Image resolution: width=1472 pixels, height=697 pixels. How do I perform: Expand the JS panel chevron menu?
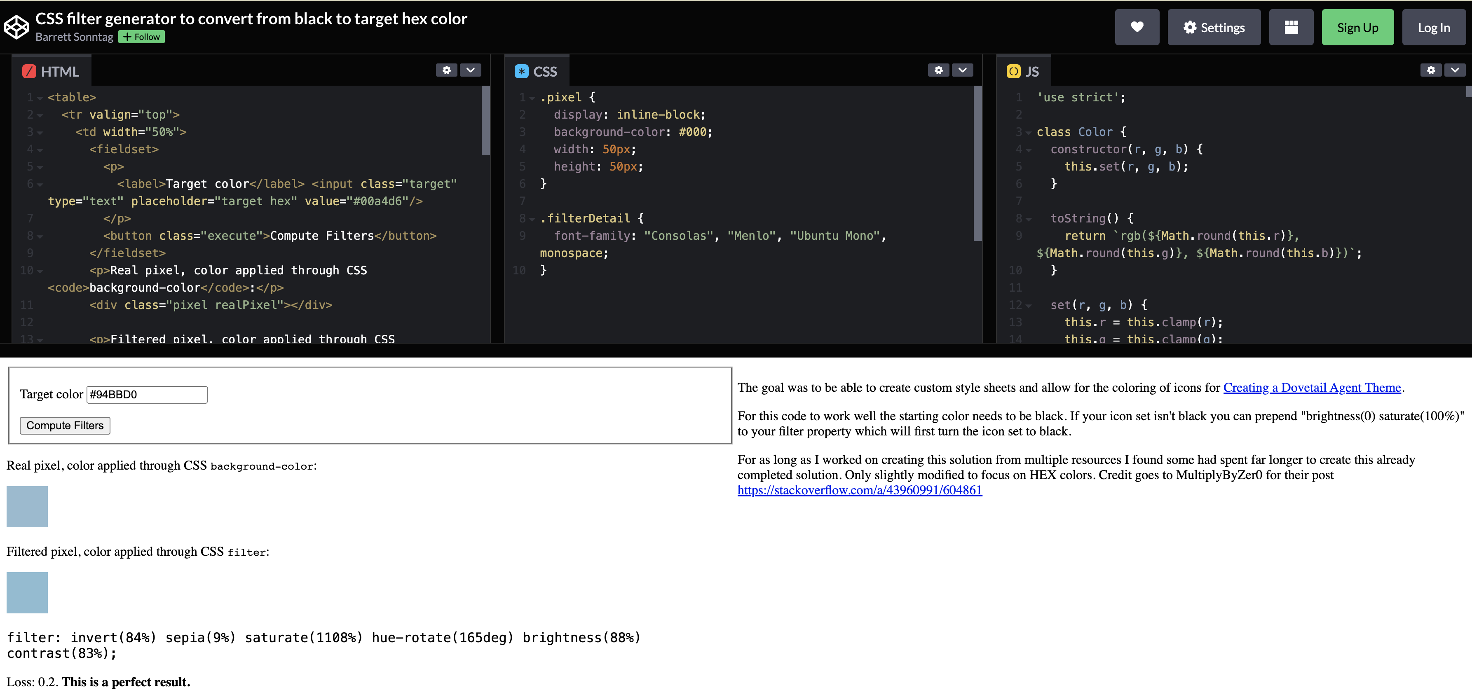(x=1456, y=70)
